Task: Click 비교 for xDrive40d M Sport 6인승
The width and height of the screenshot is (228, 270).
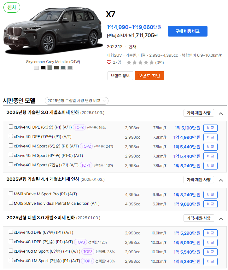Action: 210,252
